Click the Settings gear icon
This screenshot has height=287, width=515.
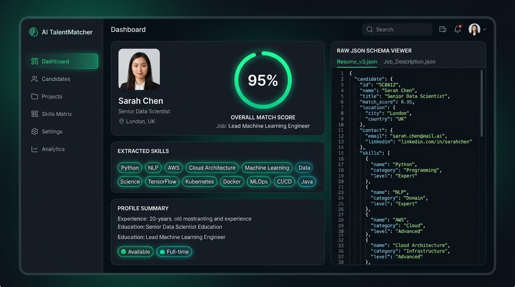[x=35, y=132]
